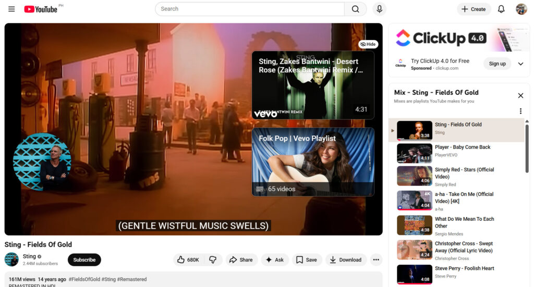Click the Ask button
This screenshot has width=534, height=287.
coord(275,260)
